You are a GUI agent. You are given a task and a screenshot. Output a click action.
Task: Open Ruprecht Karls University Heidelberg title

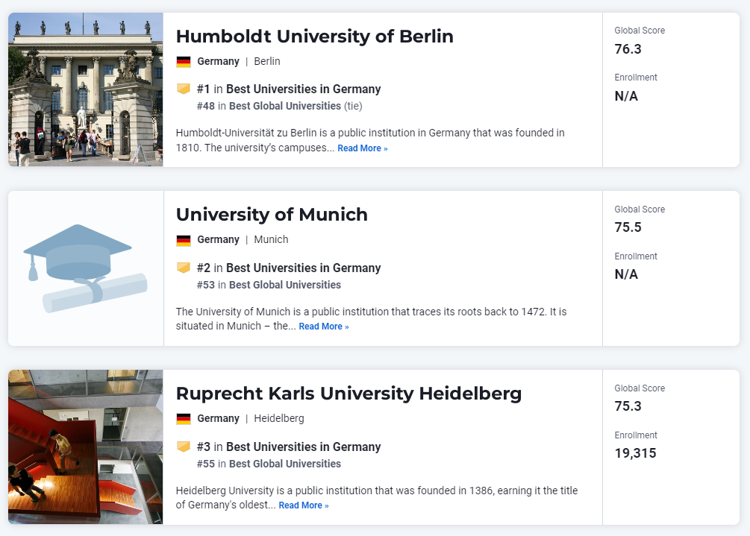(x=349, y=394)
